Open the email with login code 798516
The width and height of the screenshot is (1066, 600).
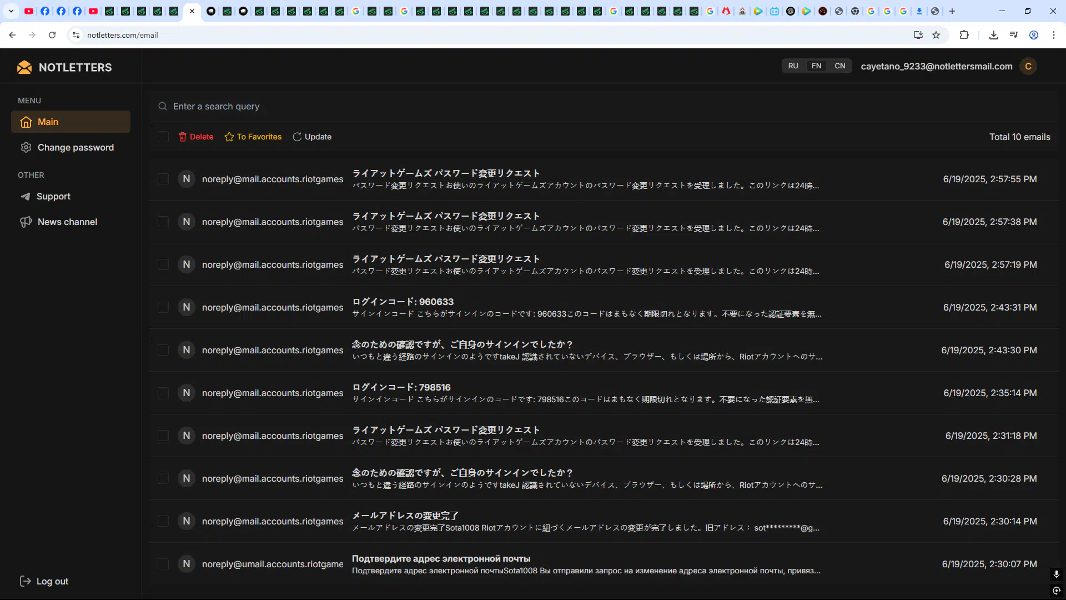pyautogui.click(x=604, y=393)
